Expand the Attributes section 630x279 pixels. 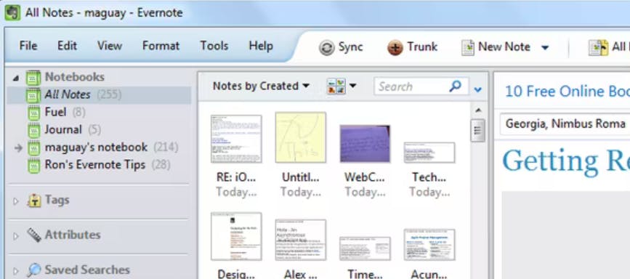pyautogui.click(x=16, y=236)
